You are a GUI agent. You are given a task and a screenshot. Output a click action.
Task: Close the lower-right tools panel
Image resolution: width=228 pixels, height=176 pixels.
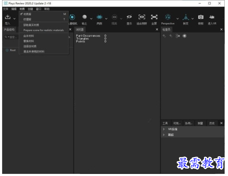point(221,123)
